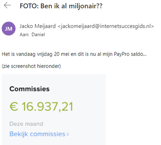161x145 pixels.
Task: Click the jackomeijaard@internetsuccesgids.nl email address
Action: click(106, 26)
